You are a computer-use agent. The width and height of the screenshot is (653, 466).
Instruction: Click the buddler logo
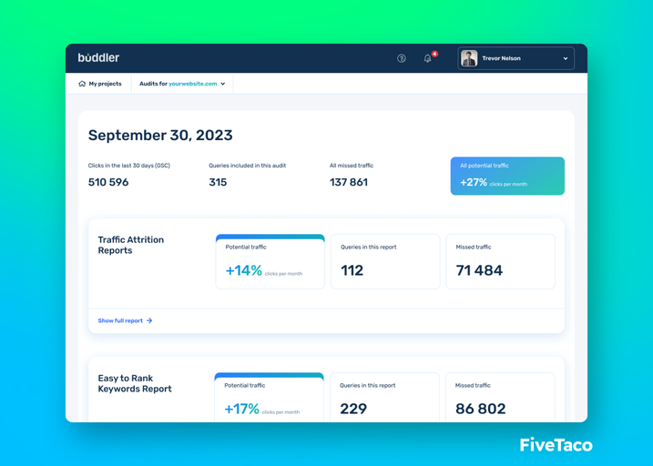pyautogui.click(x=98, y=58)
